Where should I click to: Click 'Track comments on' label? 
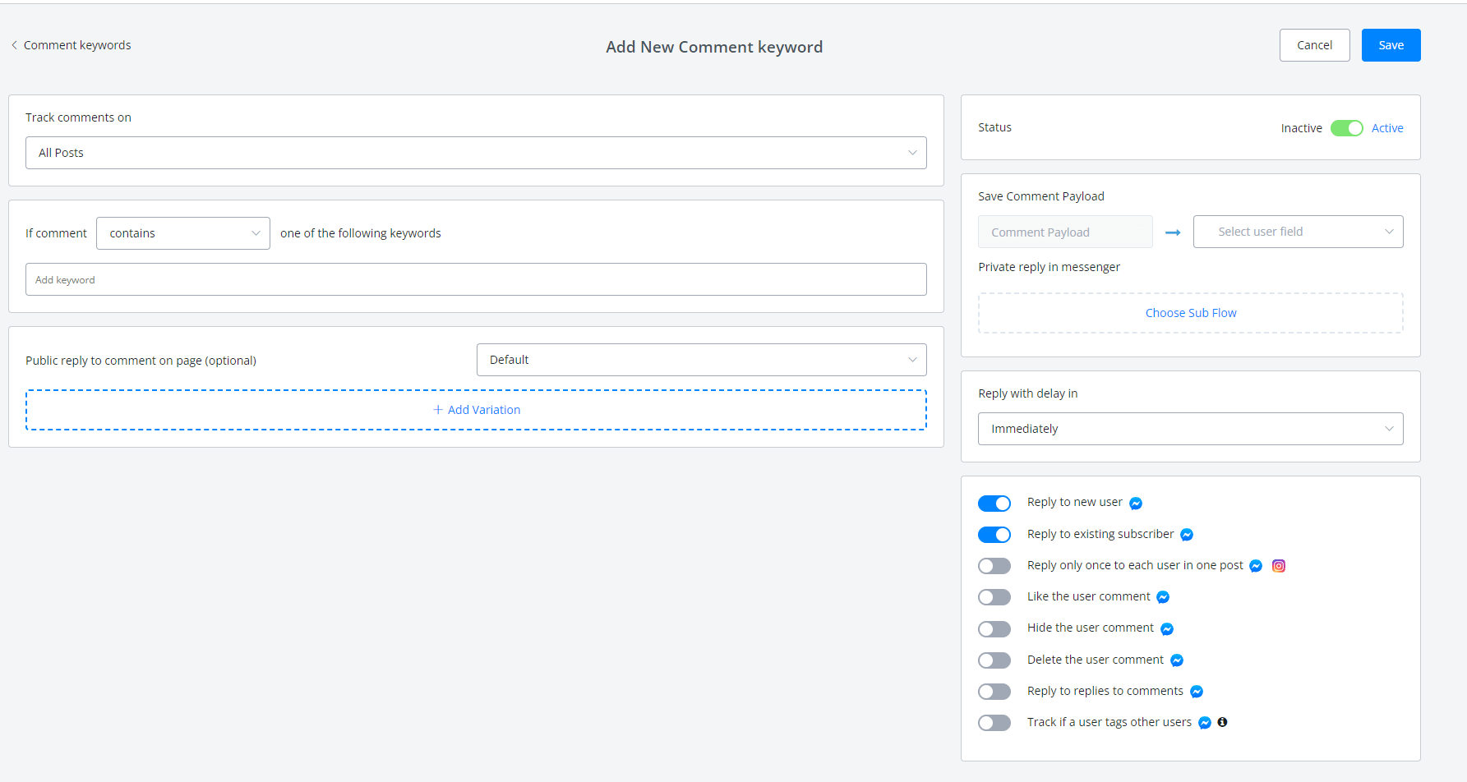78,117
